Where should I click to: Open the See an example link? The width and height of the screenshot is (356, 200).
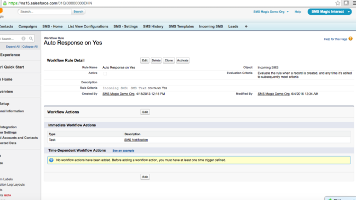point(123,151)
